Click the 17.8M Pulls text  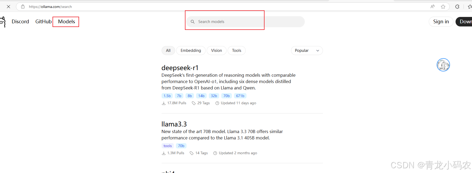click(x=177, y=103)
